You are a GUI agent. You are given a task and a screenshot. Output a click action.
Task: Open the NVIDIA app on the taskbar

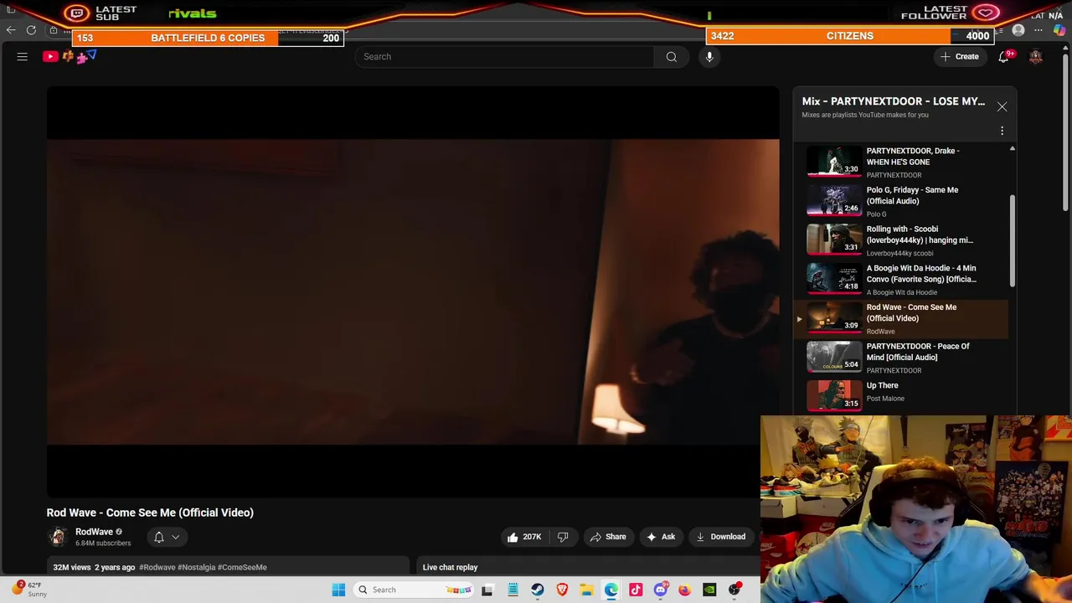pos(709,590)
